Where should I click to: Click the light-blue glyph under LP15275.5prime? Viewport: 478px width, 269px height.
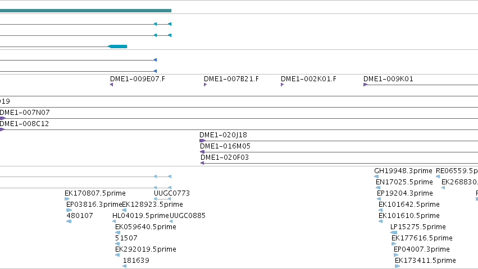click(x=394, y=233)
